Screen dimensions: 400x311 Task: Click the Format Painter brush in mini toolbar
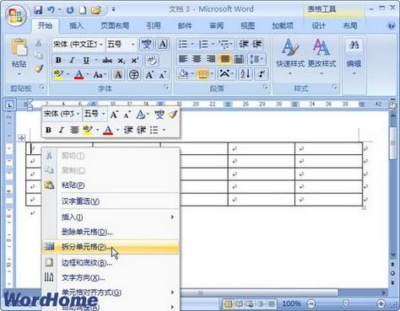(x=172, y=114)
